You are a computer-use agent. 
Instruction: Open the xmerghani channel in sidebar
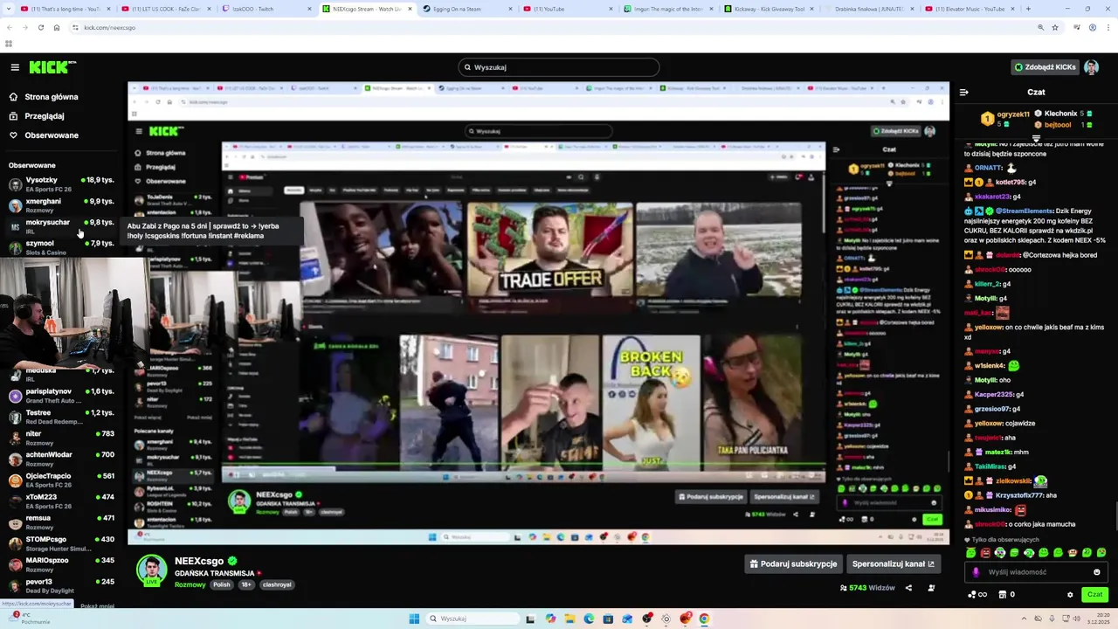tap(61, 205)
